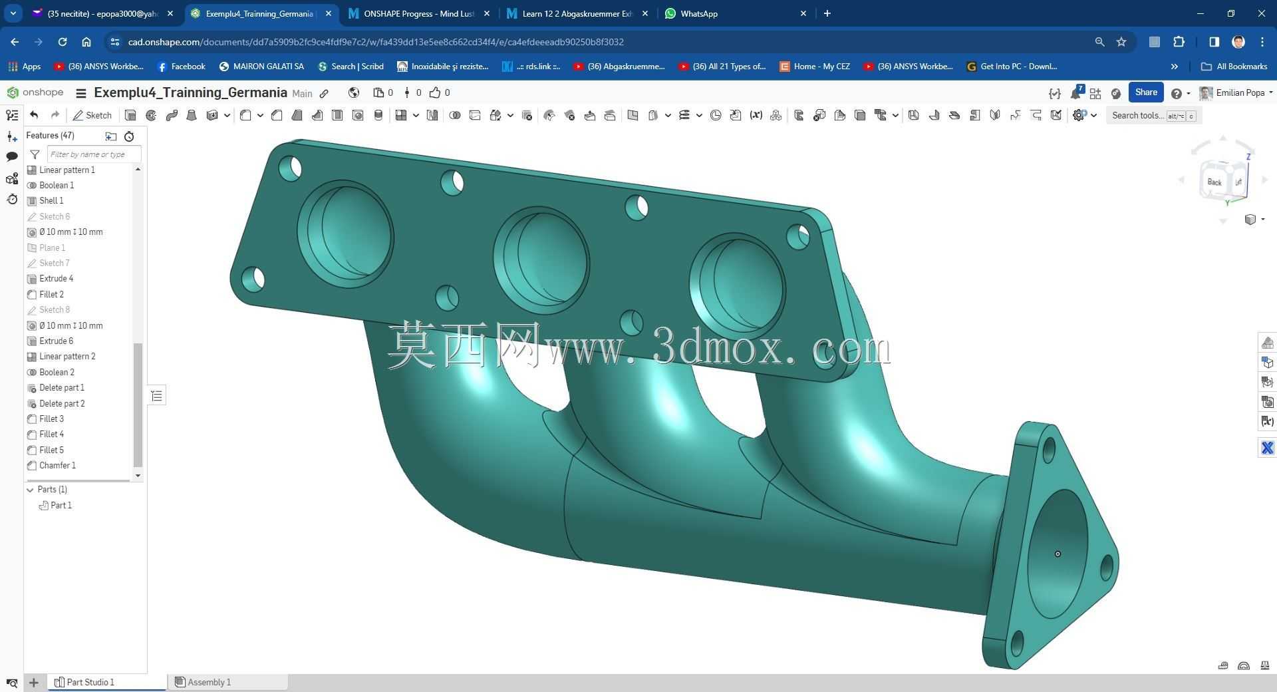This screenshot has height=692, width=1277.
Task: Click the Filter by name or type field
Action: pyautogui.click(x=94, y=154)
